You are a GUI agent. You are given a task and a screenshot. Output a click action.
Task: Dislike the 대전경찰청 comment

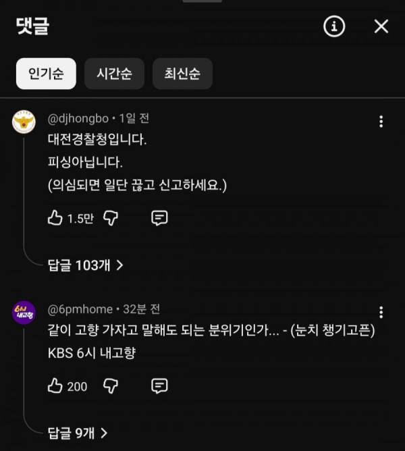point(111,217)
